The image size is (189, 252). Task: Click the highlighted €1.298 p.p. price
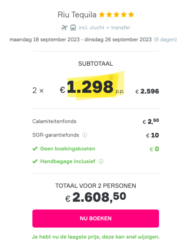pos(92,87)
